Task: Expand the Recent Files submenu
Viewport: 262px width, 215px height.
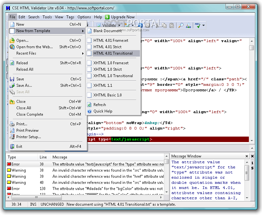Action: [48, 53]
